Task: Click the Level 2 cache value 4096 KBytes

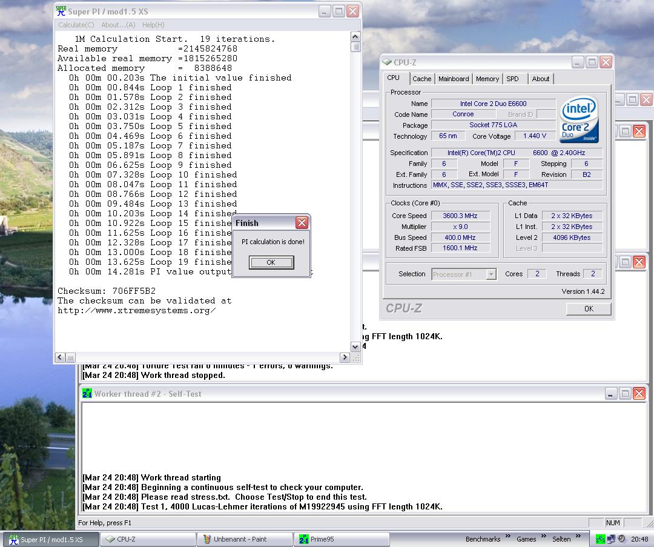Action: (x=572, y=237)
